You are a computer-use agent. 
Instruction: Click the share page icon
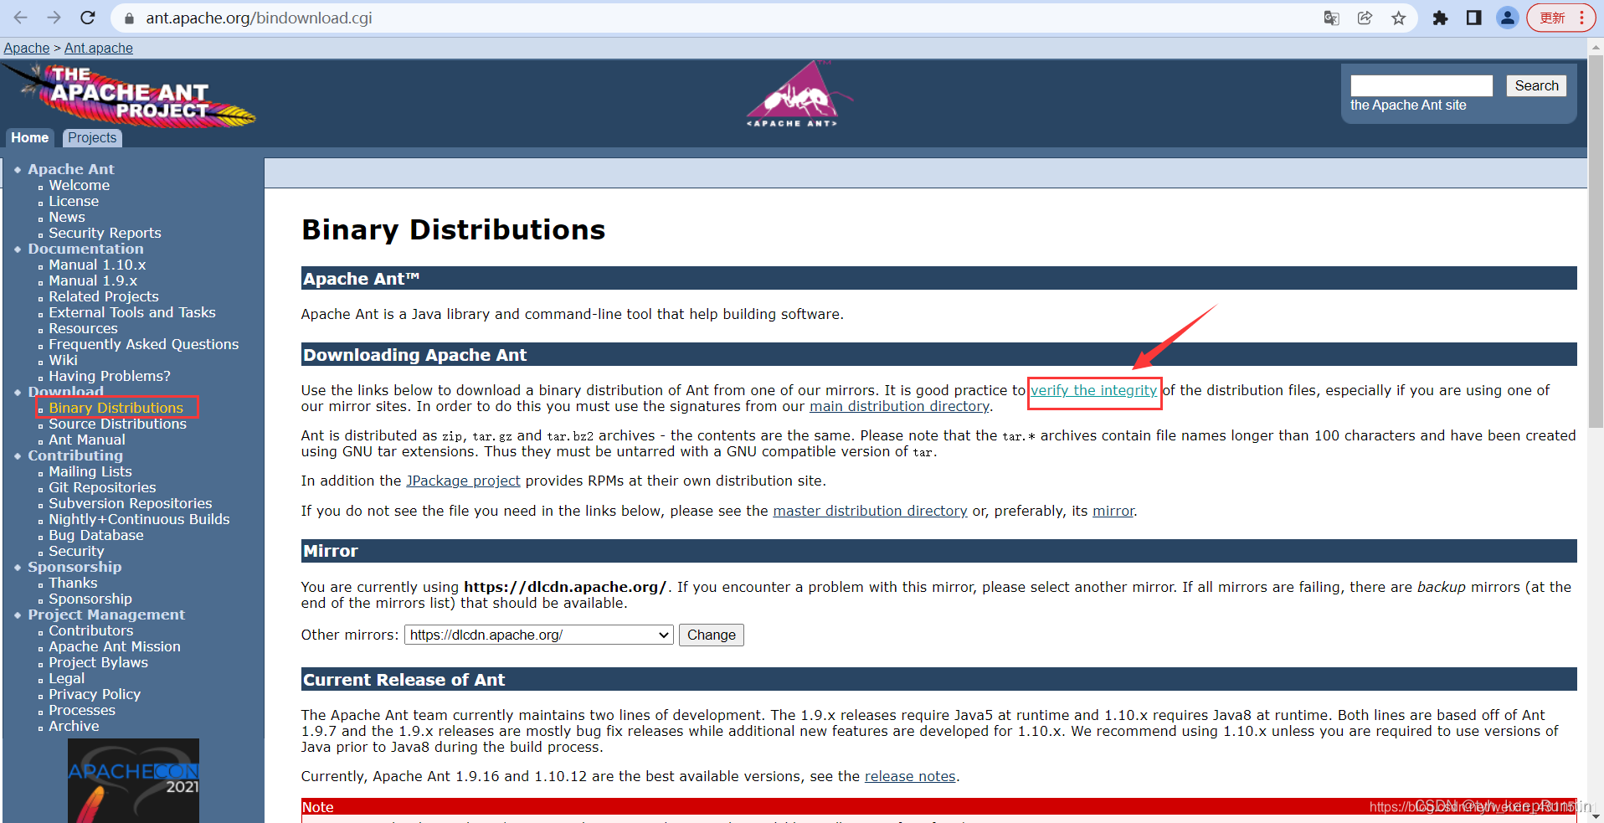[1365, 18]
